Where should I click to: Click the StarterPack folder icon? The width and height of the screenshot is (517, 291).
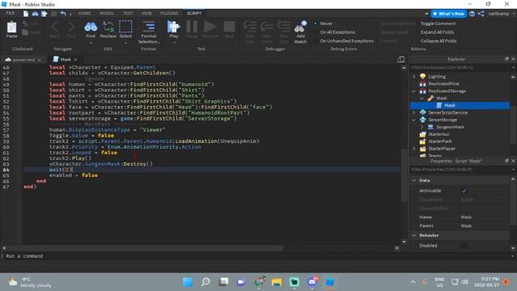pyautogui.click(x=422, y=141)
